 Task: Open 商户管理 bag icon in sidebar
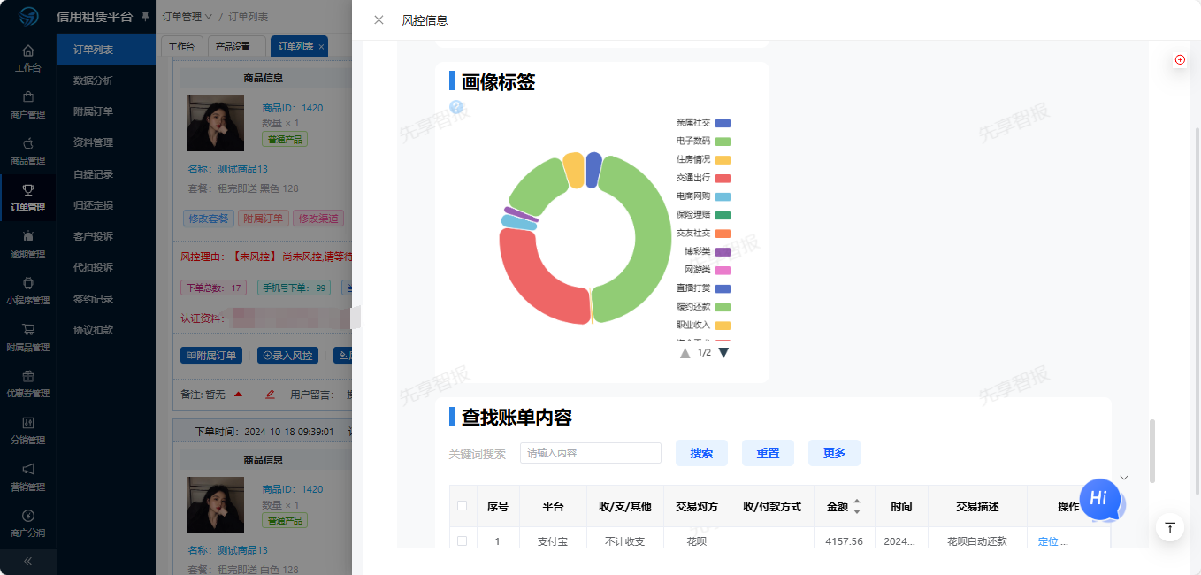[28, 96]
